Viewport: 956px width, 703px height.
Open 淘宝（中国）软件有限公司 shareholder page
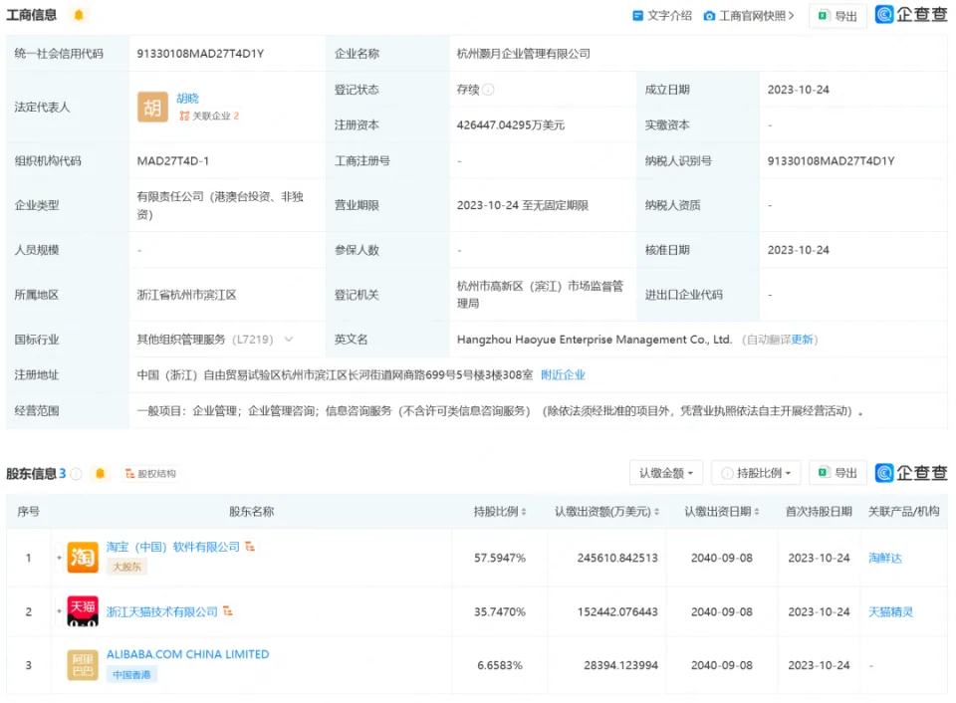click(x=173, y=547)
